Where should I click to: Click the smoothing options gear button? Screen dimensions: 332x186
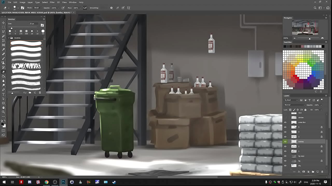[112, 8]
